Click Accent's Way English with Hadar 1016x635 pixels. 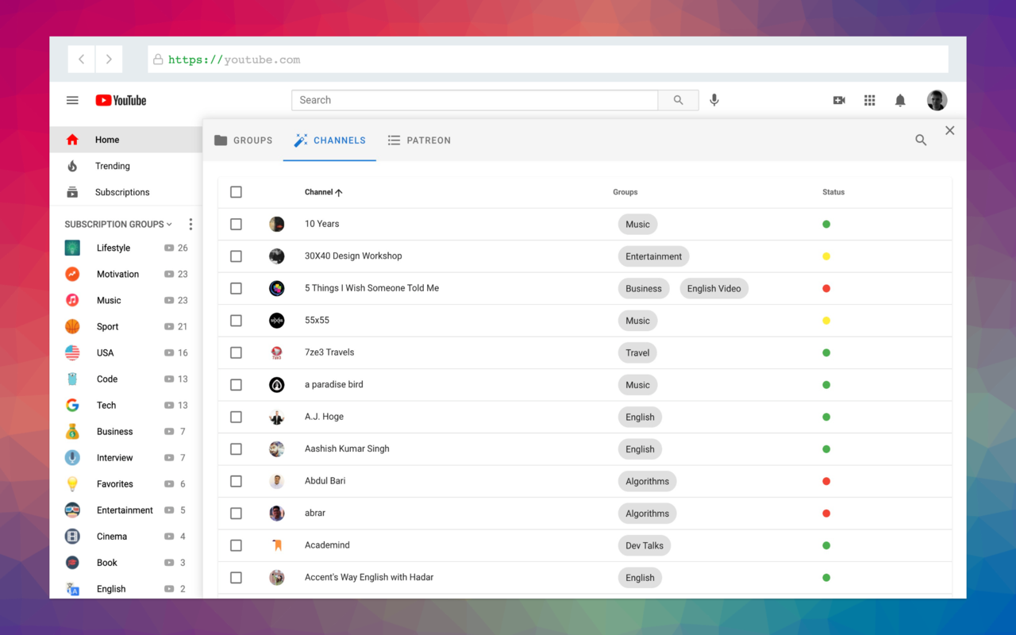click(369, 577)
